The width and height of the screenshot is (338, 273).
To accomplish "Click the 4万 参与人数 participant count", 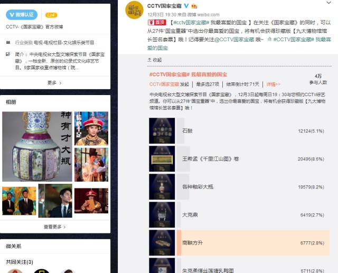I will point(318,79).
